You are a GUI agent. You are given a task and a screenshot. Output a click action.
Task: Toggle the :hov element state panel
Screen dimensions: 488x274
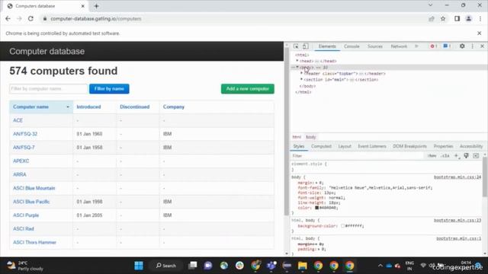[x=432, y=155]
